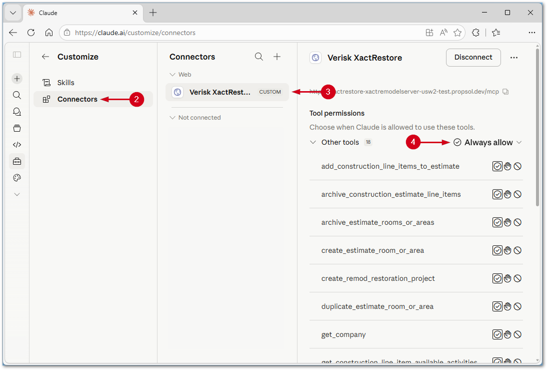This screenshot has height=370, width=547.
Task: Open projects icon in left sidebar
Action: tap(16, 128)
